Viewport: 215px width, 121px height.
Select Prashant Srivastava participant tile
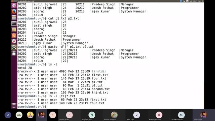114,115
